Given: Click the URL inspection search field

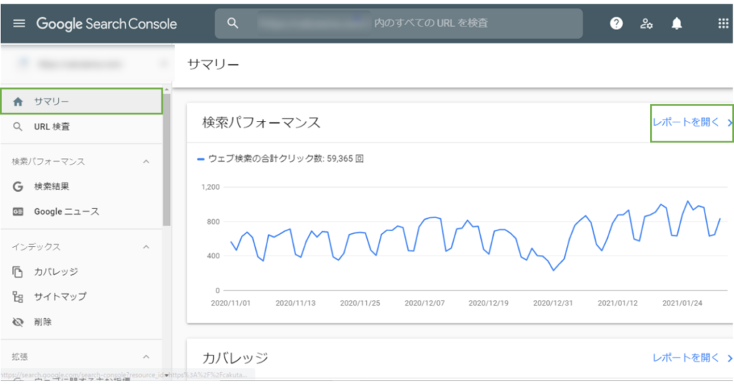Looking at the screenshot, I should click(399, 23).
